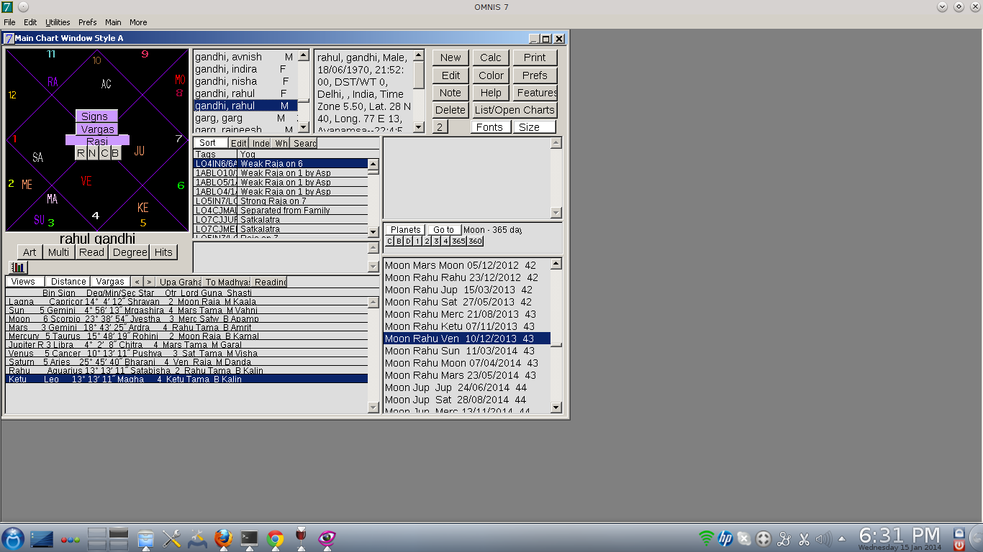The width and height of the screenshot is (983, 552).
Task: Open the Firefox browser from taskbar
Action: tap(223, 538)
